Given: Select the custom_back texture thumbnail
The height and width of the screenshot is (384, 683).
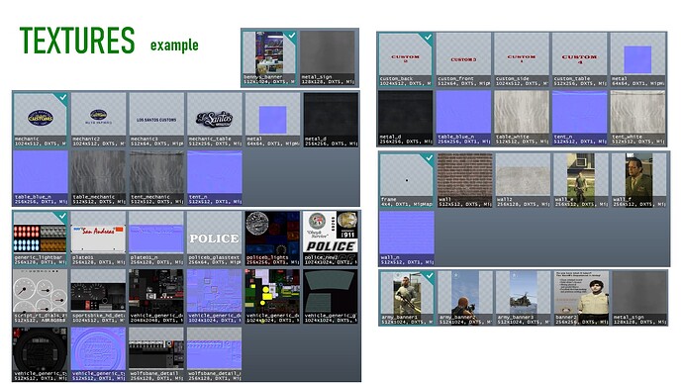Looking at the screenshot, I should tap(406, 59).
